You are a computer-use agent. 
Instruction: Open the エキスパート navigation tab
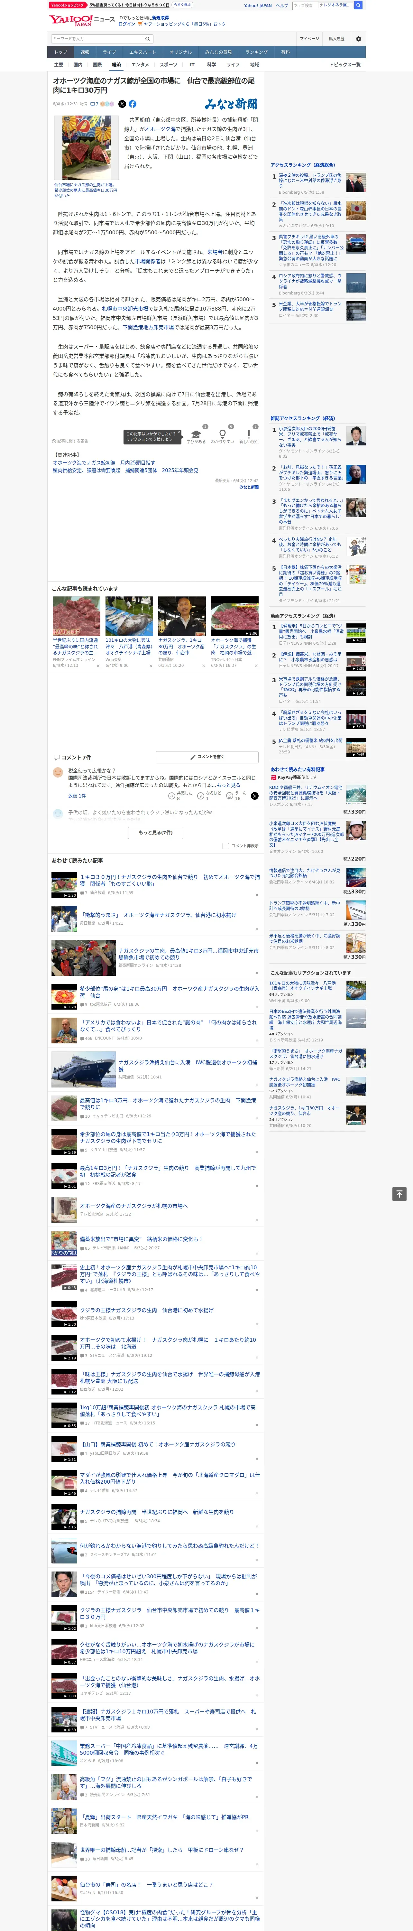(142, 52)
